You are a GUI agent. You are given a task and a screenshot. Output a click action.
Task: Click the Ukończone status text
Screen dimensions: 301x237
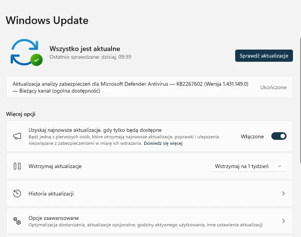click(x=273, y=87)
